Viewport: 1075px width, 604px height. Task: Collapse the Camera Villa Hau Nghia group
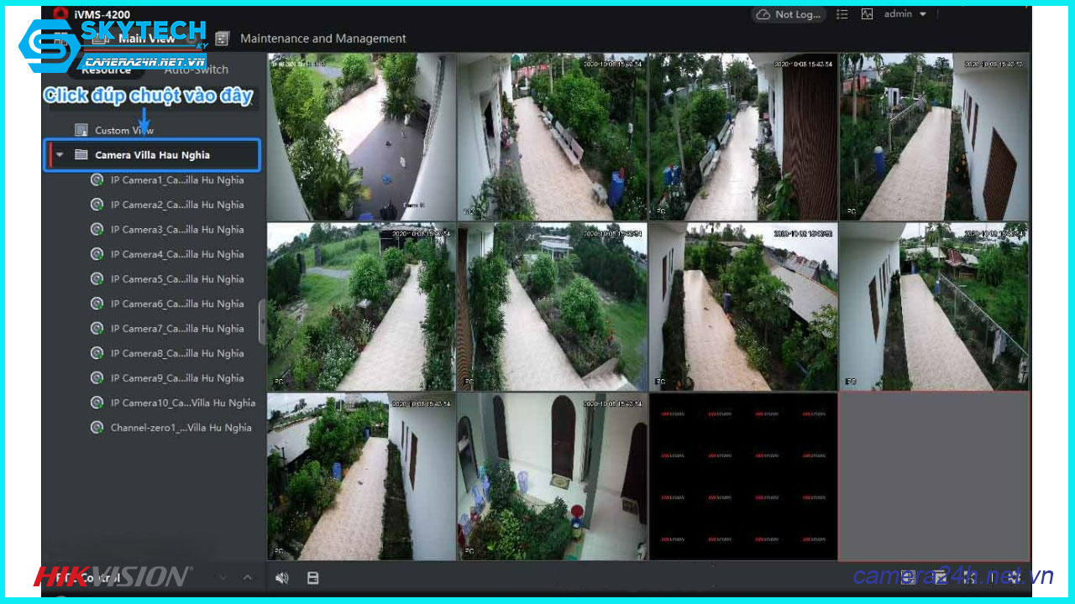tap(58, 154)
